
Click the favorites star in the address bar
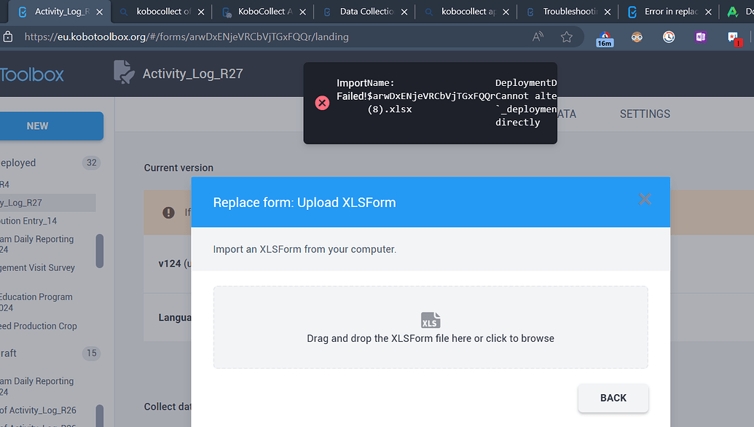pyautogui.click(x=567, y=37)
